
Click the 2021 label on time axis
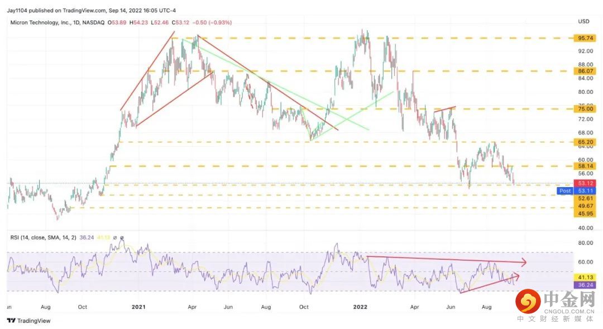tap(138, 307)
